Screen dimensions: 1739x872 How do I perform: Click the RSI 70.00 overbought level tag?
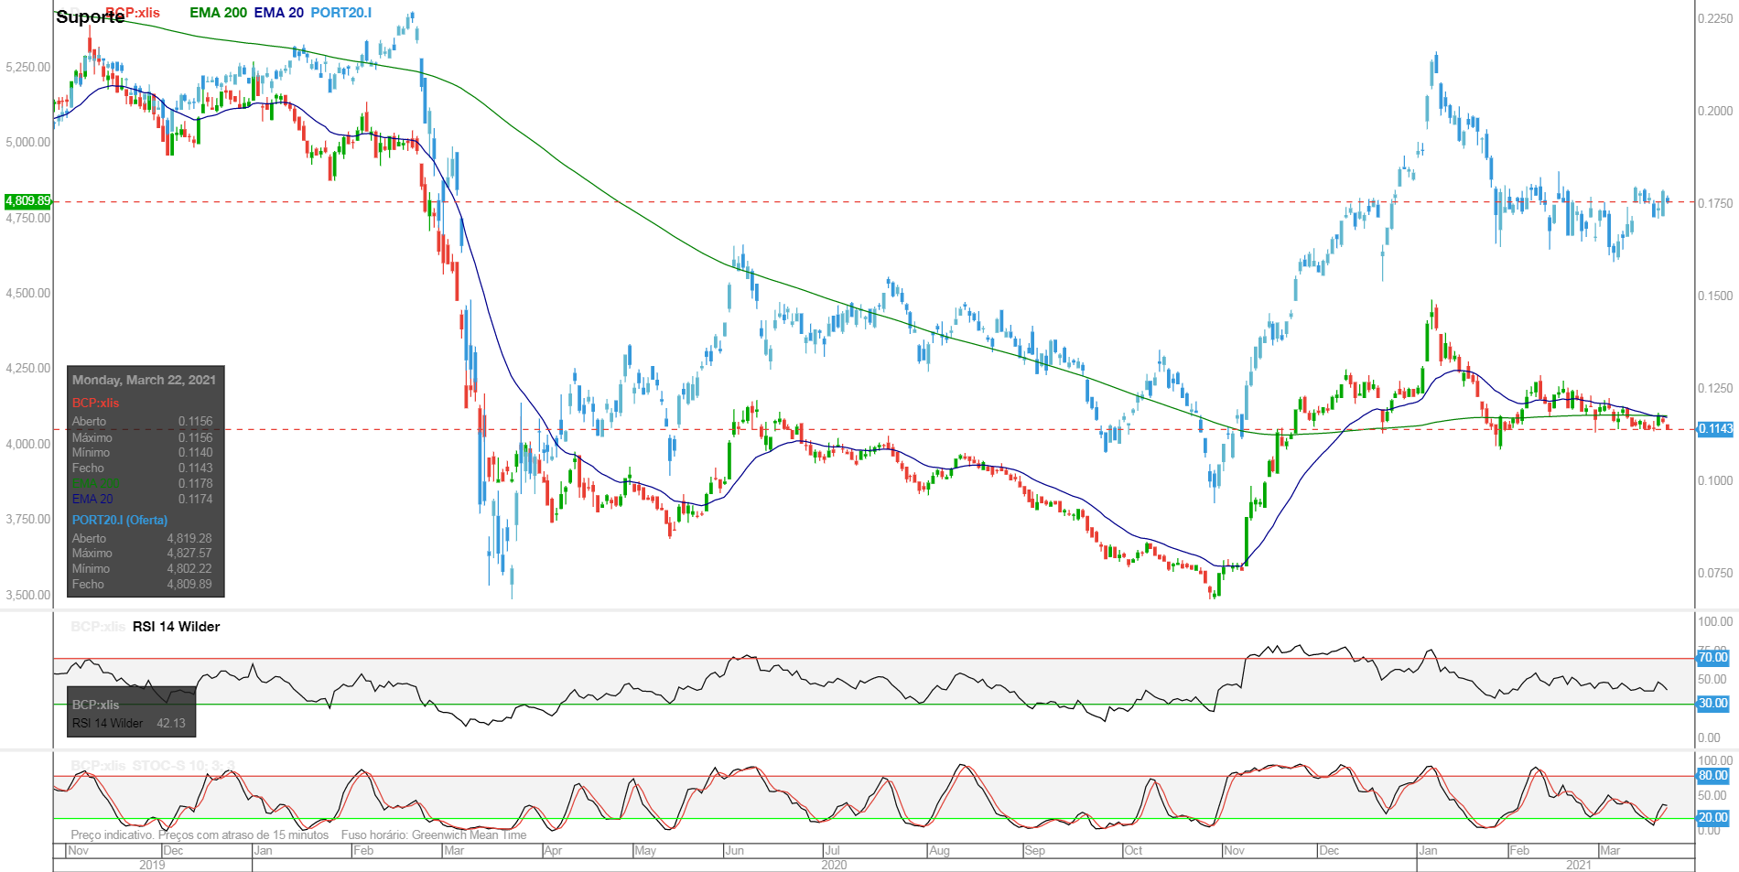pyautogui.click(x=1712, y=658)
